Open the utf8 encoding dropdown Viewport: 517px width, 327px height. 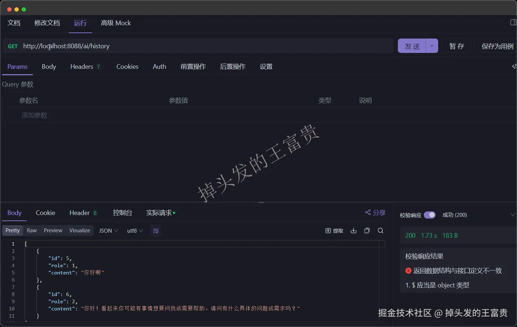135,231
